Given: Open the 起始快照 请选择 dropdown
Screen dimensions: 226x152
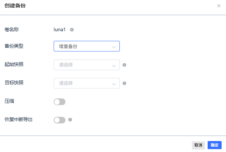Looking at the screenshot, I should tap(87, 65).
